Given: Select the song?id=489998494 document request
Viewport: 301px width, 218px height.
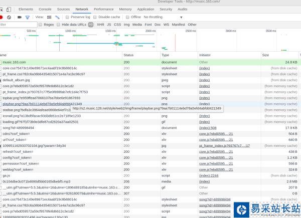Looking at the screenshot, I should [x=149, y=128].
